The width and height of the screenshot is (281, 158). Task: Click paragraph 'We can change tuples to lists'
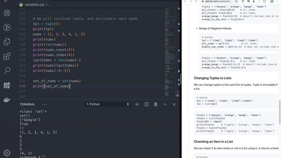click(x=236, y=87)
